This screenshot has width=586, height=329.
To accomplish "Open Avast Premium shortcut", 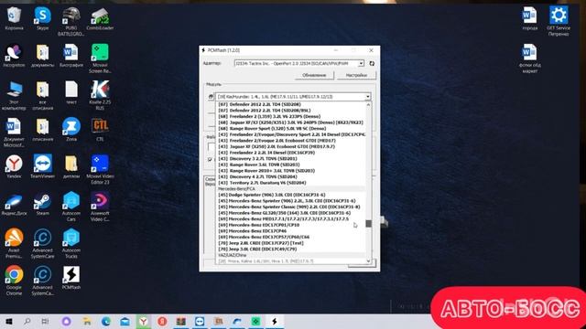I will 15,244.
